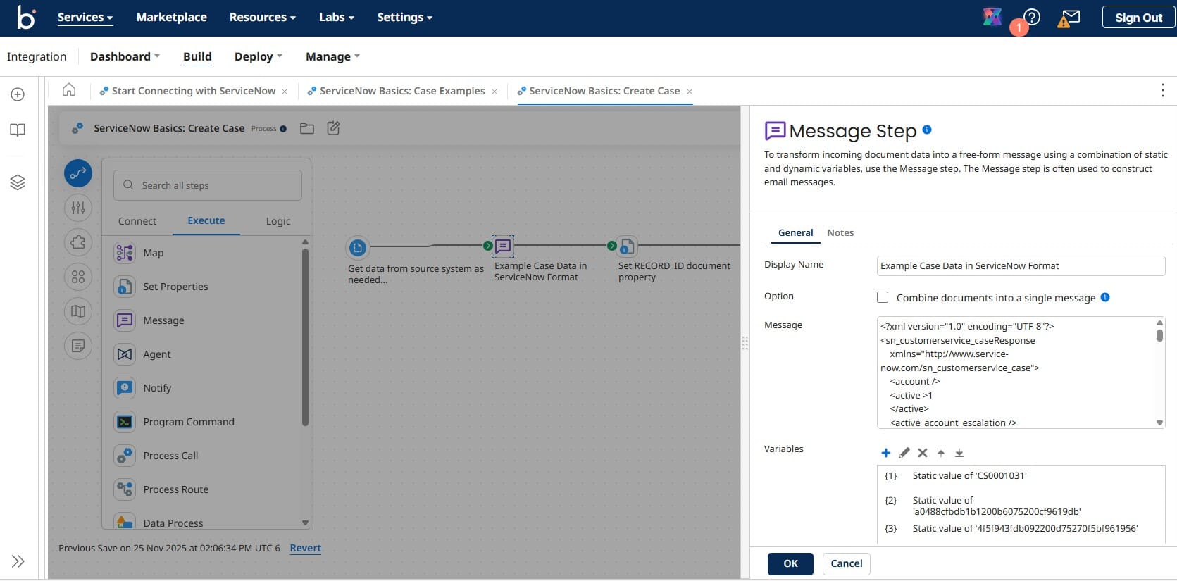Open the Resources dropdown menu
The width and height of the screenshot is (1177, 581).
coord(263,18)
